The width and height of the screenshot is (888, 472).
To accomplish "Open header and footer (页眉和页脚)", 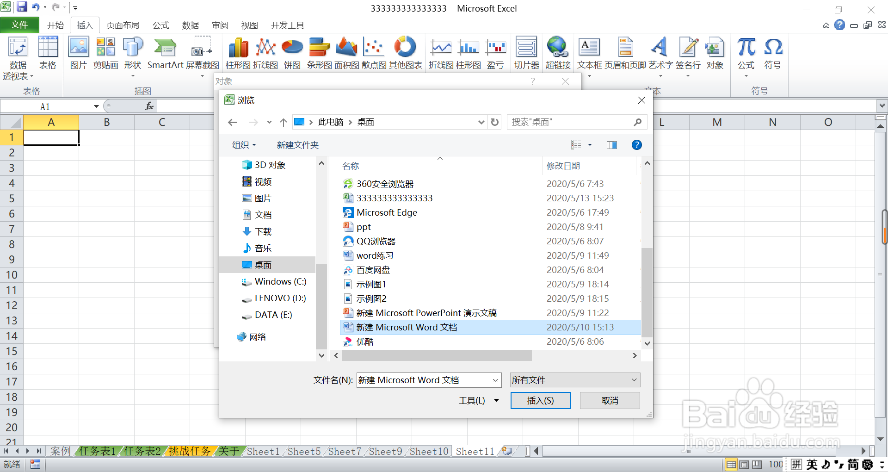I will (x=625, y=53).
